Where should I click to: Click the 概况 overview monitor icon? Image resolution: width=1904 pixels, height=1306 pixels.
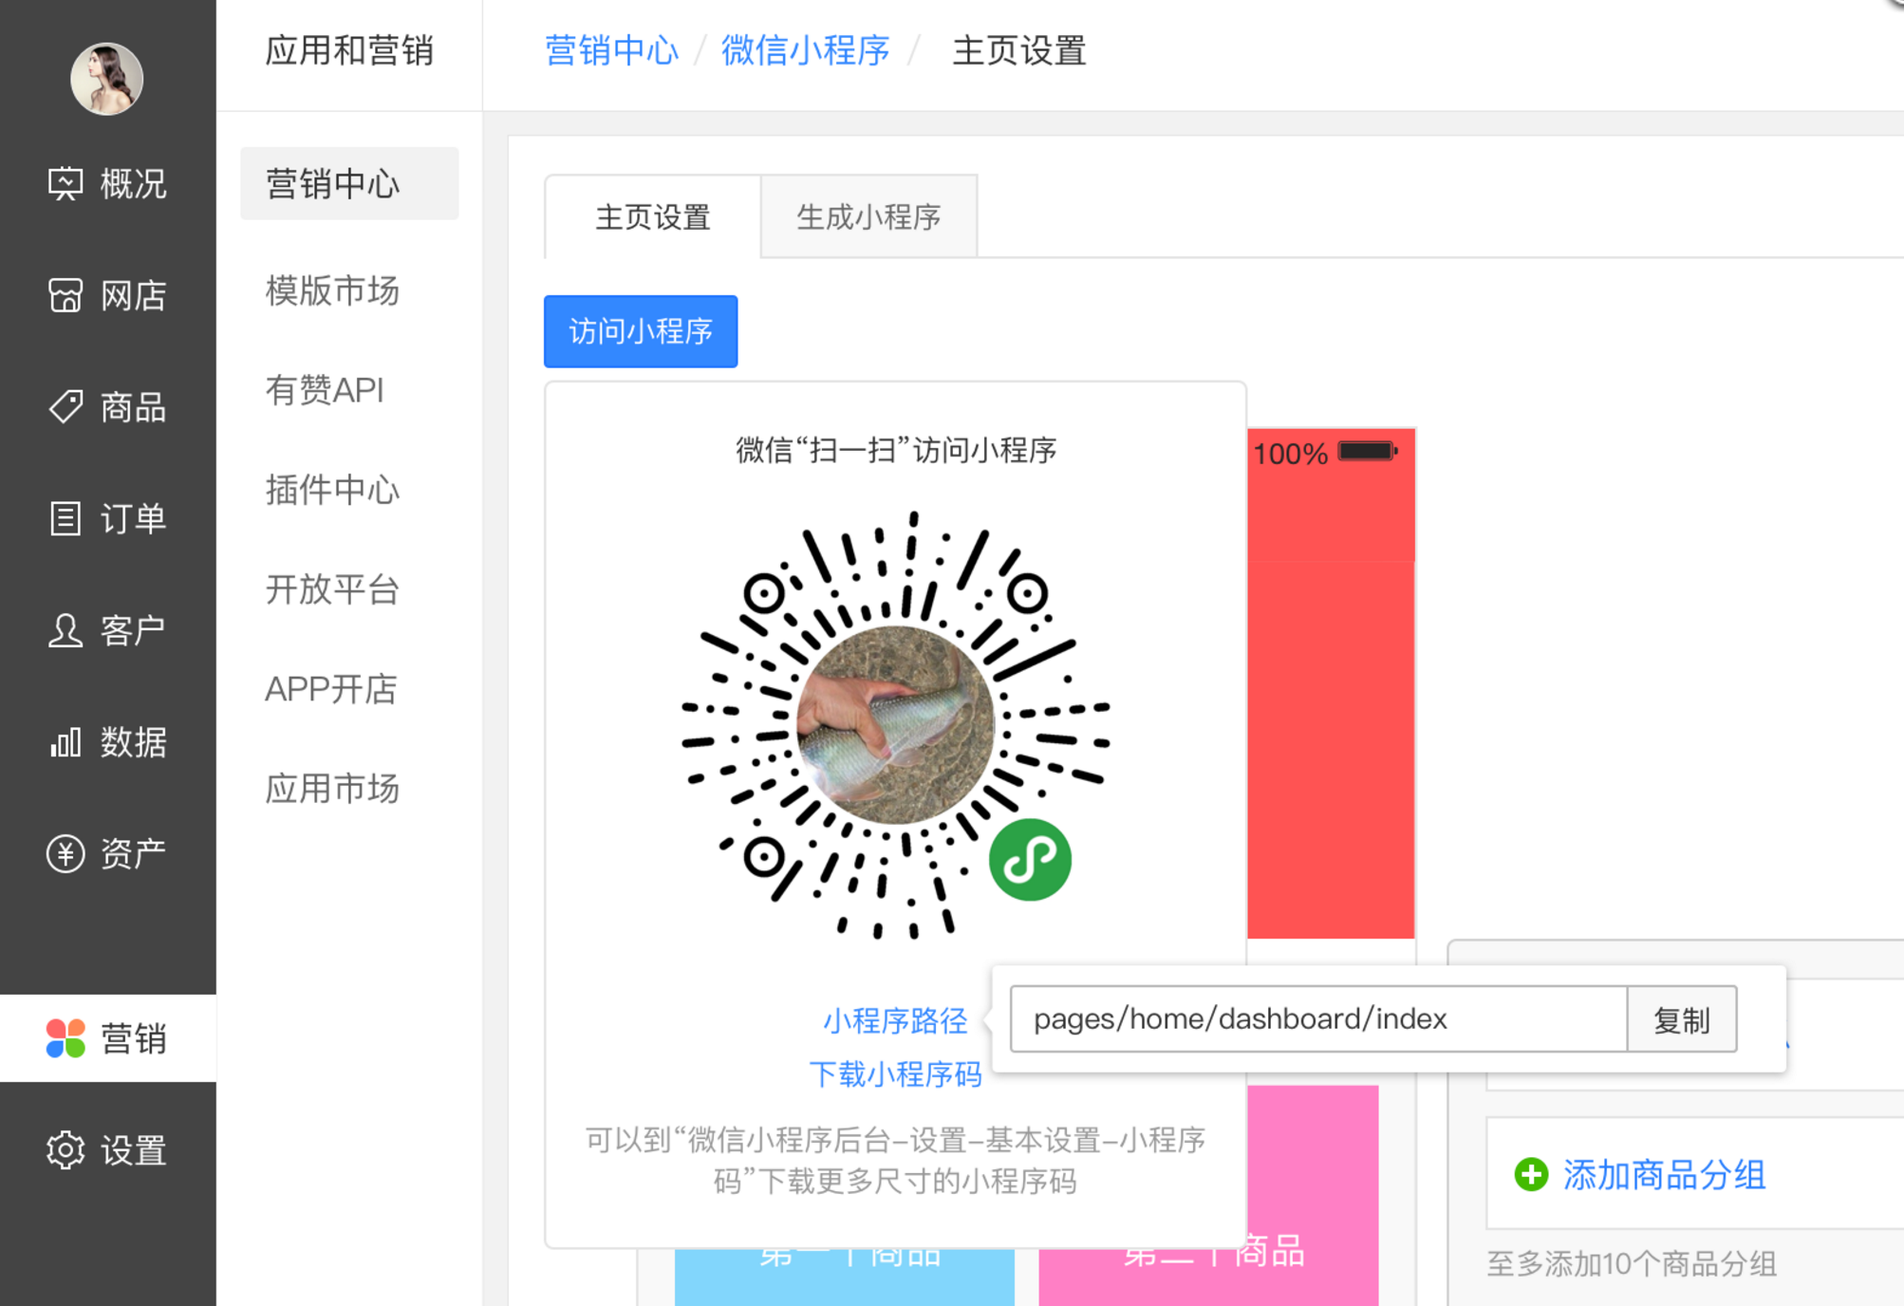pyautogui.click(x=65, y=183)
